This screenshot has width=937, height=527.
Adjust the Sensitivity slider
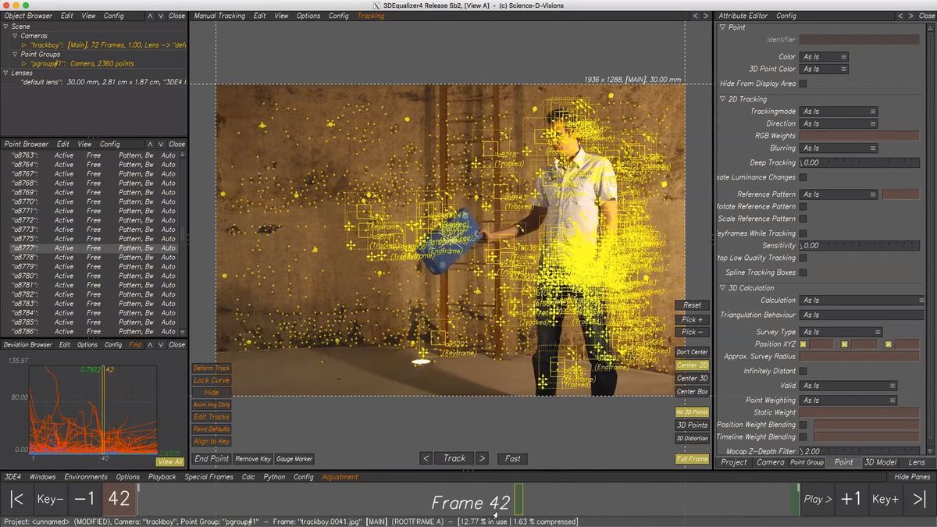click(859, 245)
